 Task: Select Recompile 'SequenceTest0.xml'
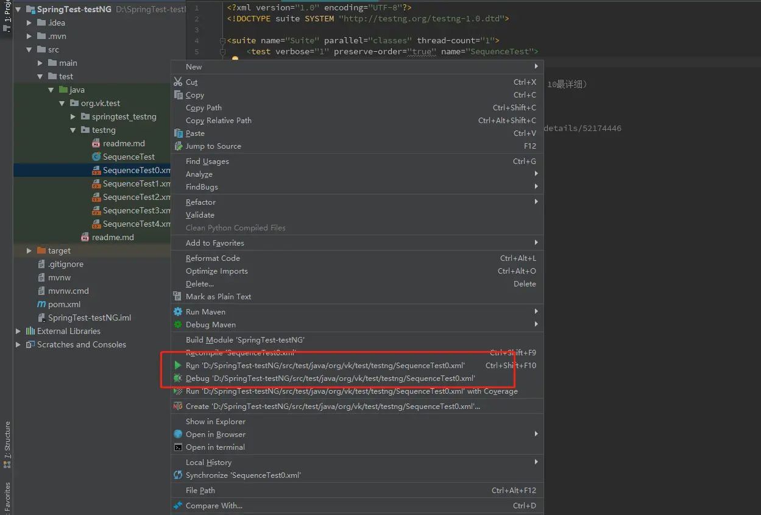[x=357, y=352]
